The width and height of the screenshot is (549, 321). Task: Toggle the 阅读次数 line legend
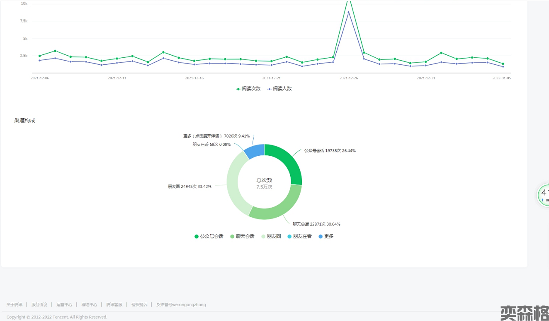coord(248,88)
